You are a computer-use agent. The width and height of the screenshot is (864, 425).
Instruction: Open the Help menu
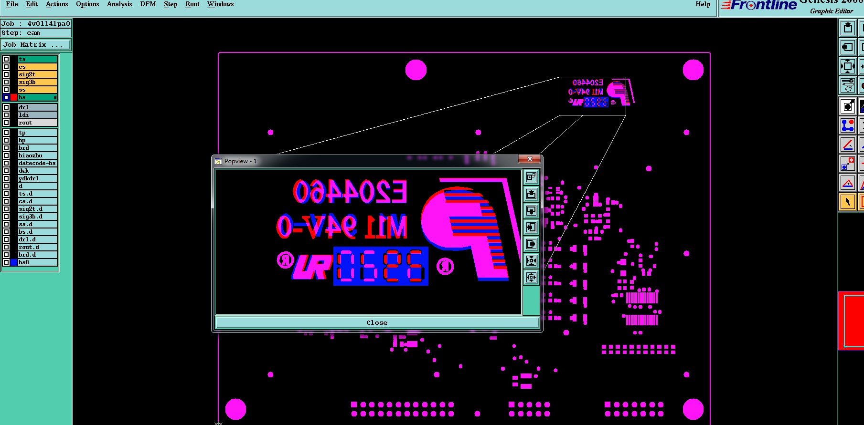point(703,4)
